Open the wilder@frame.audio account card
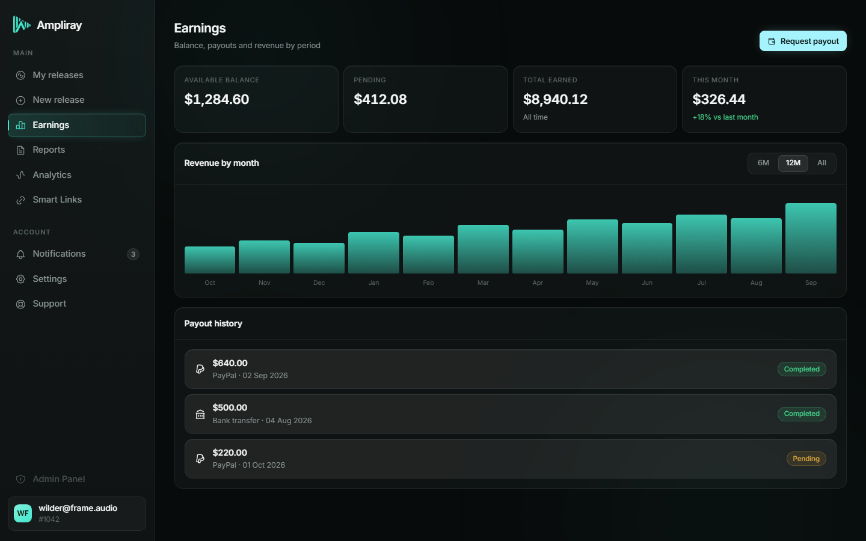The image size is (866, 541). (x=77, y=513)
